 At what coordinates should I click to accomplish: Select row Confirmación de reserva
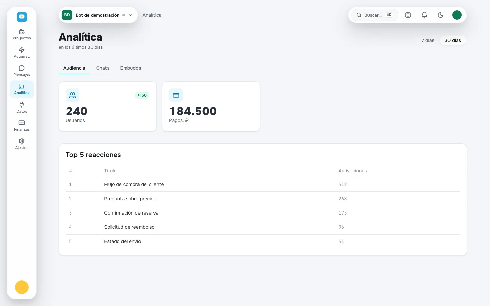pyautogui.click(x=263, y=213)
